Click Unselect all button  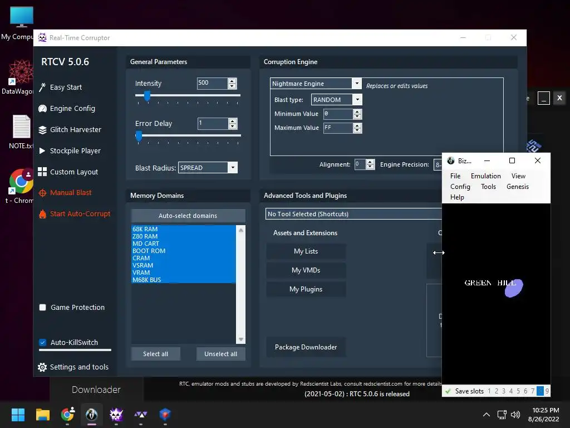pos(220,354)
